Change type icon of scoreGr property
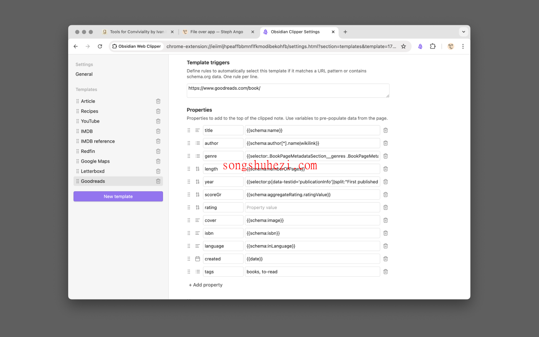The width and height of the screenshot is (539, 337). tap(197, 195)
